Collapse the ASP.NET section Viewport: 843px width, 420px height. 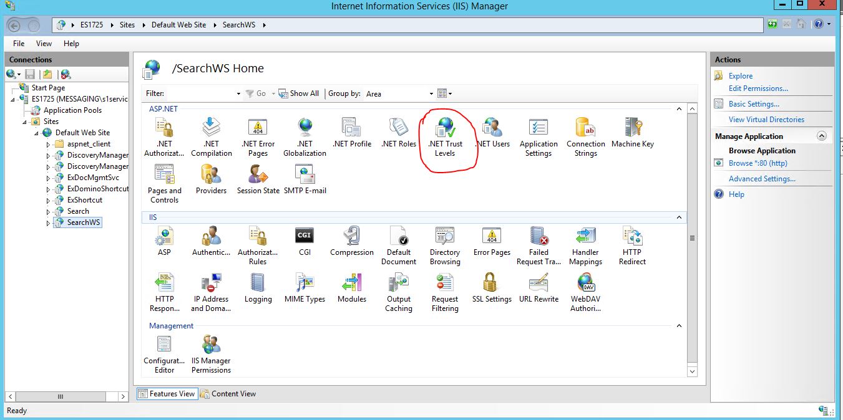tap(679, 108)
